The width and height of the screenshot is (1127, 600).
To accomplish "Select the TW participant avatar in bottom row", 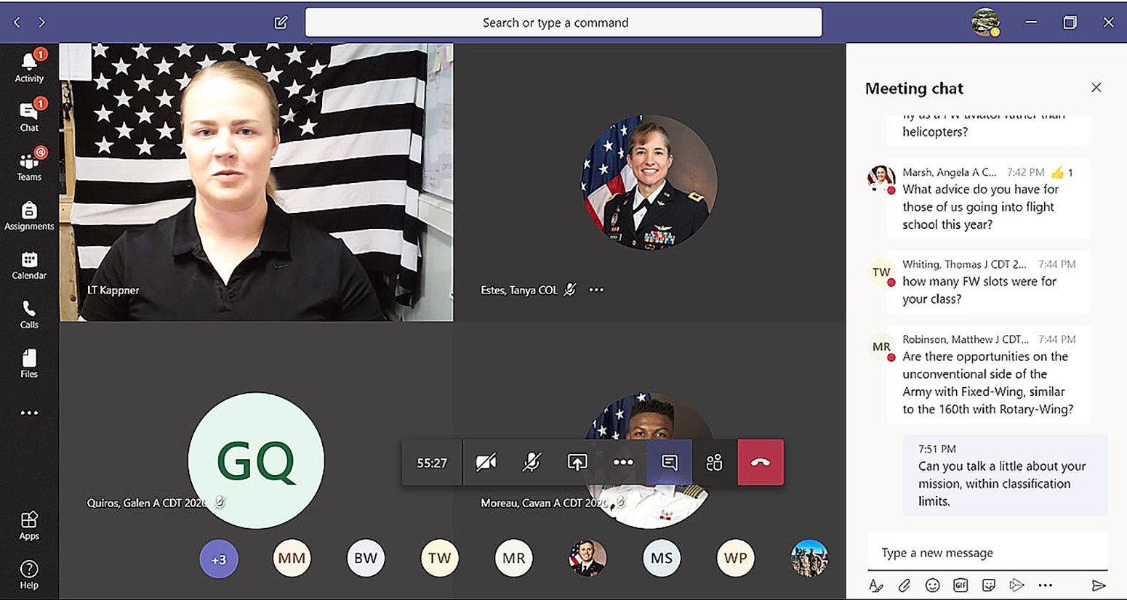I will pos(440,558).
